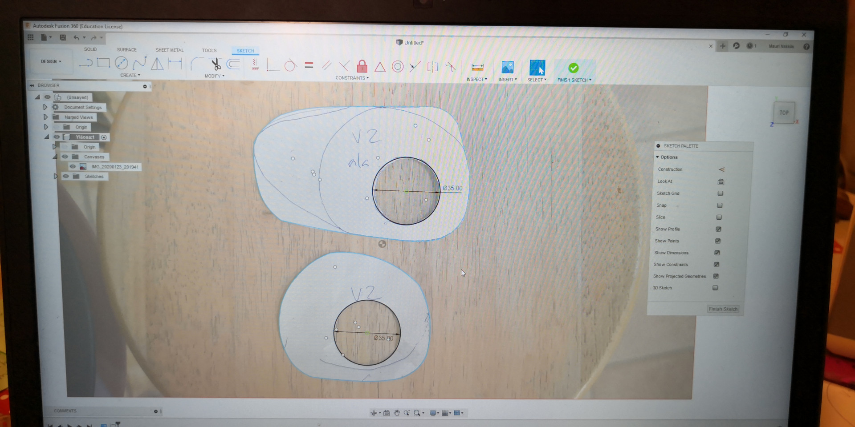Uncheck Show Dimensions option
Viewport: 855px width, 427px height.
click(717, 253)
